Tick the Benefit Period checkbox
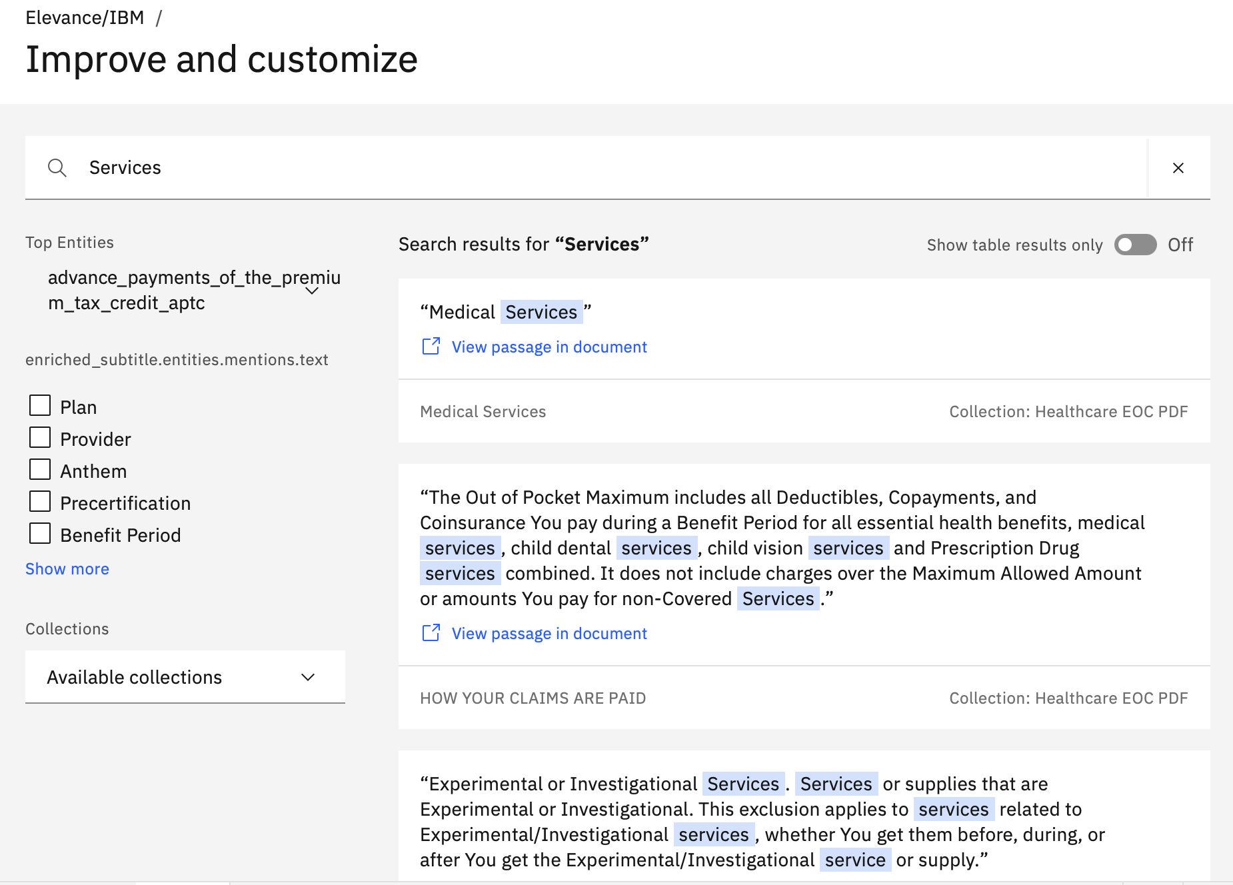The height and width of the screenshot is (885, 1233). click(40, 534)
